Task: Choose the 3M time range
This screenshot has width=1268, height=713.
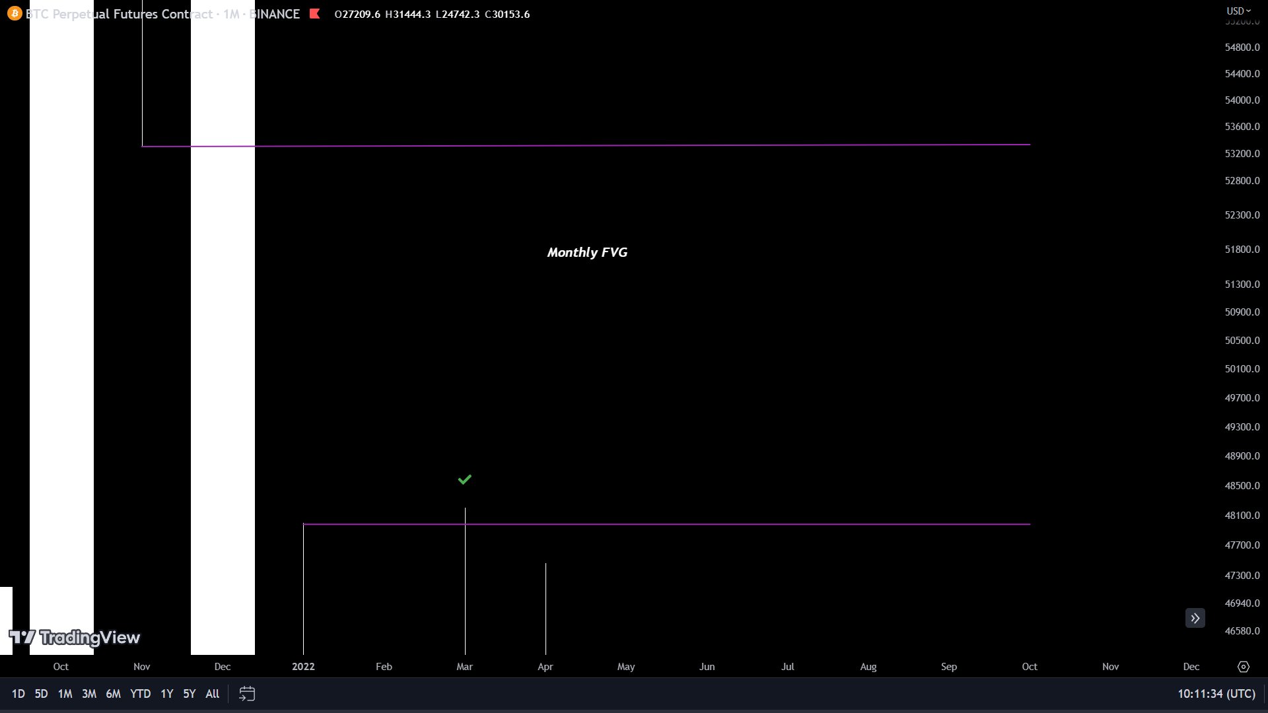Action: (x=88, y=694)
